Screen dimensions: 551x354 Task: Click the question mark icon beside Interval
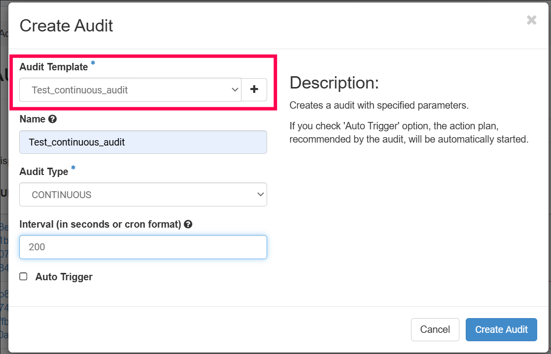(188, 224)
